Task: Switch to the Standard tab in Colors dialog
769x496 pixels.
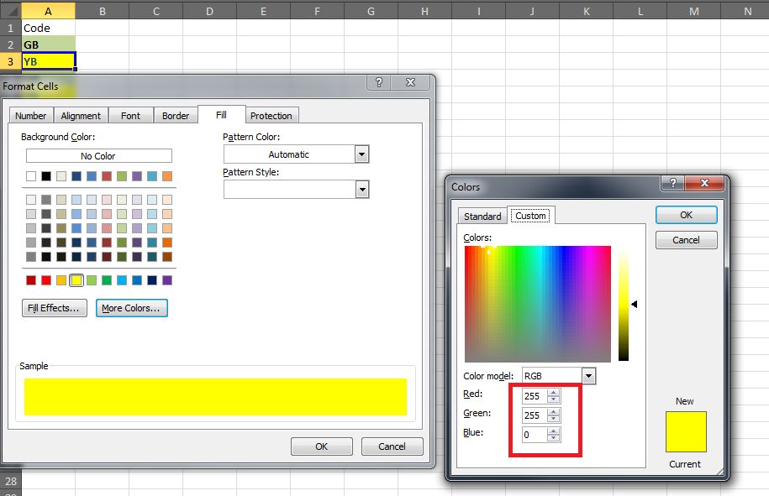Action: pos(482,216)
